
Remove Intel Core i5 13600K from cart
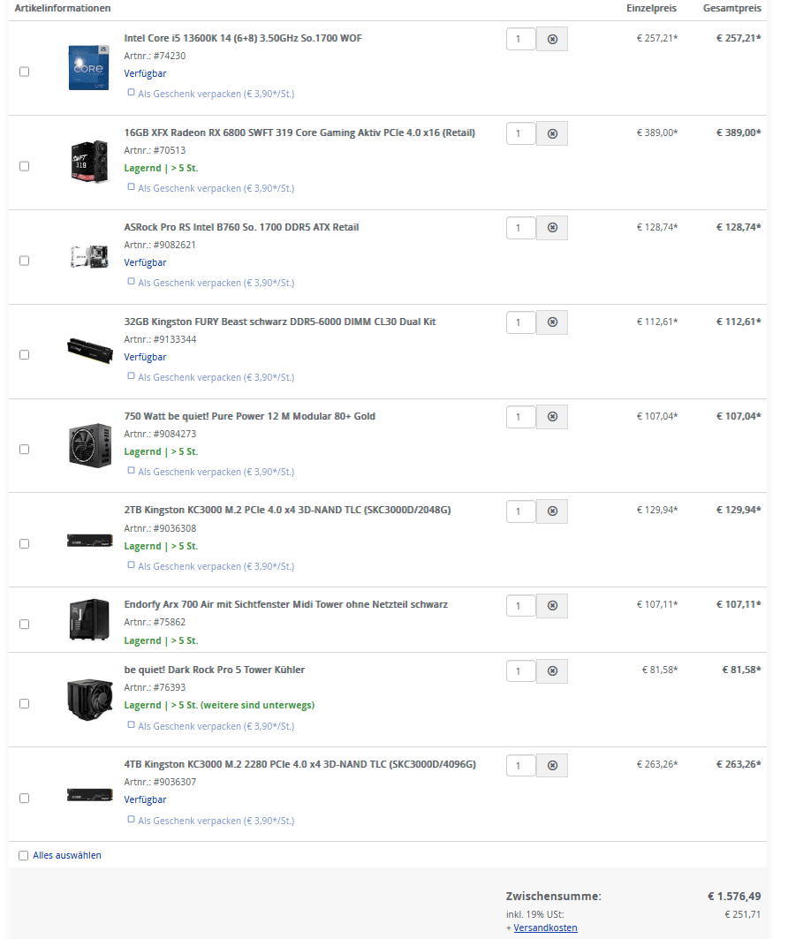552,39
